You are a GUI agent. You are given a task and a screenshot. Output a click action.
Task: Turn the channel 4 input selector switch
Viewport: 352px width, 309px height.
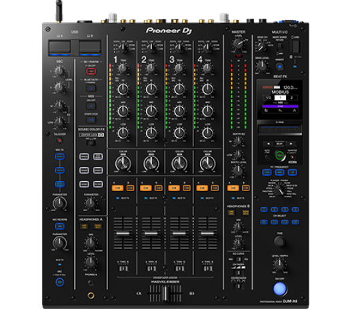tap(207, 47)
